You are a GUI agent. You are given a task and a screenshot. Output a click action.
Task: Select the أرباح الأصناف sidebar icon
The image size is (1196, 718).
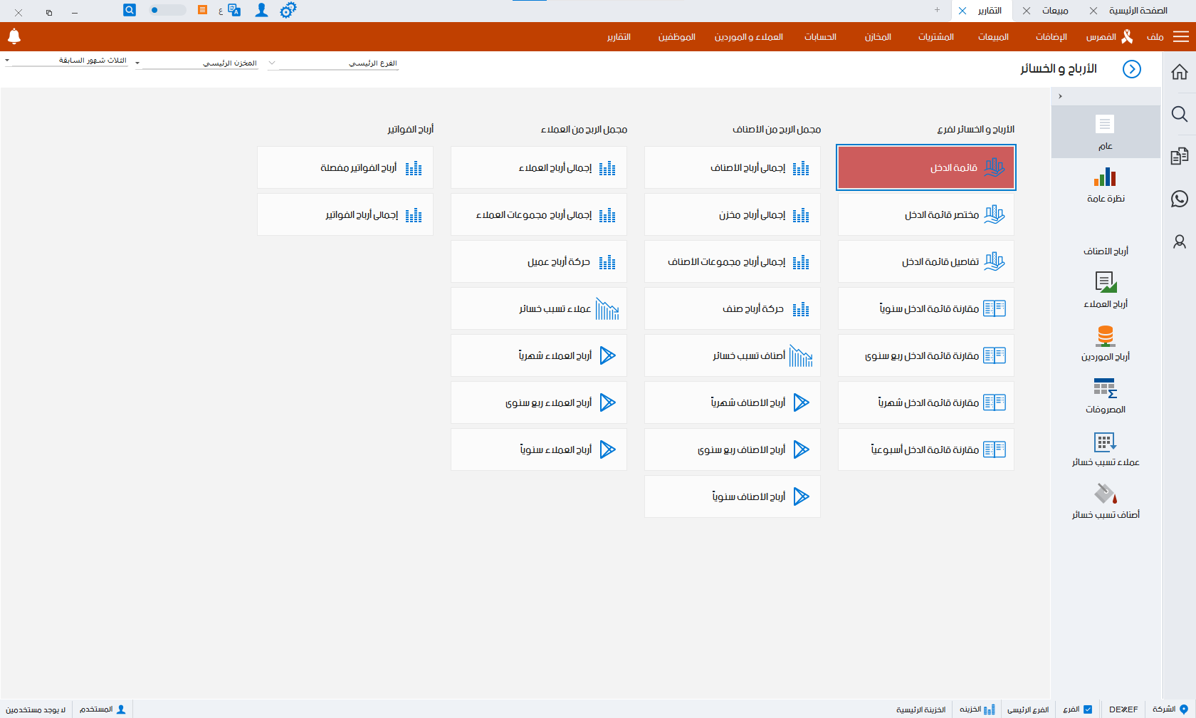(1106, 242)
